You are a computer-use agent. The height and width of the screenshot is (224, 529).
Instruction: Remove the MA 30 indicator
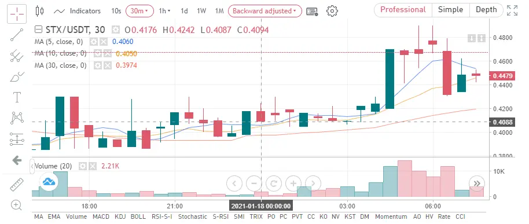107,65
